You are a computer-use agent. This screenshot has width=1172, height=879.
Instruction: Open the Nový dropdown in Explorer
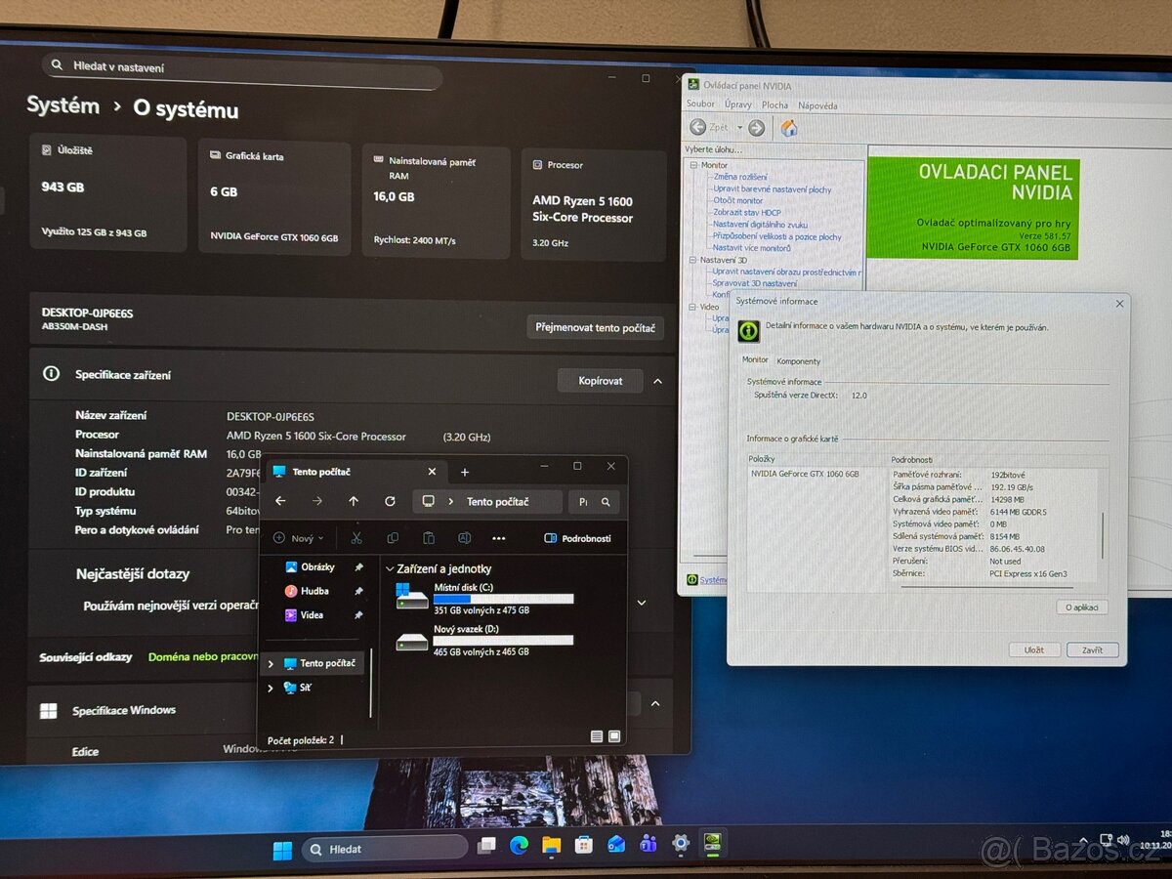pos(298,538)
